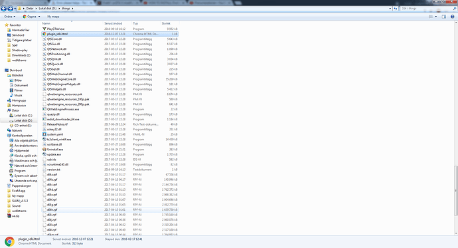Open the change view options dropdown arrow
The width and height of the screenshot is (458, 248).
click(436, 17)
